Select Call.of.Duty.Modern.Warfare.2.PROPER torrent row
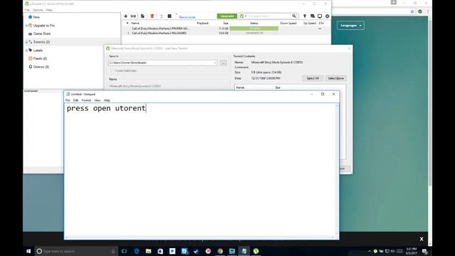The height and width of the screenshot is (256, 455). (x=226, y=28)
